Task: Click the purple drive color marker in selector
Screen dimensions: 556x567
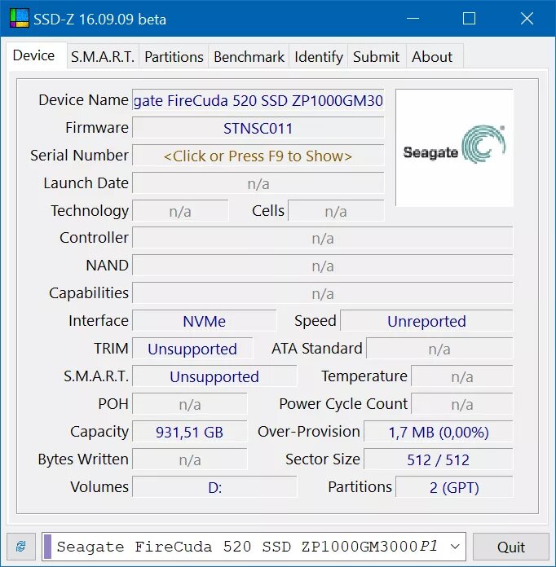Action: click(x=47, y=547)
